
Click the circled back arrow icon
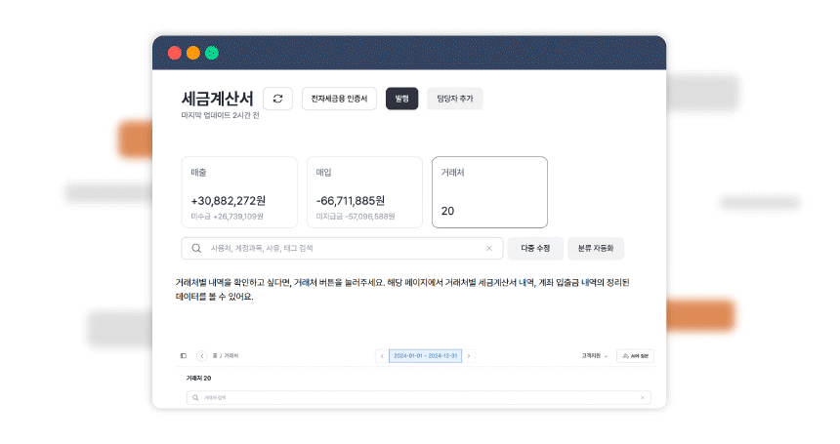(x=202, y=356)
